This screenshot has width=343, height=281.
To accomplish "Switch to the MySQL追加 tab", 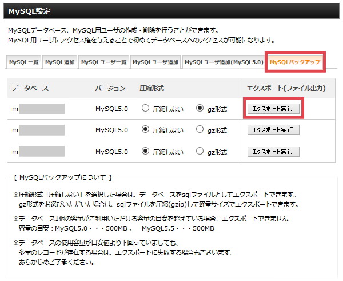I will point(59,62).
